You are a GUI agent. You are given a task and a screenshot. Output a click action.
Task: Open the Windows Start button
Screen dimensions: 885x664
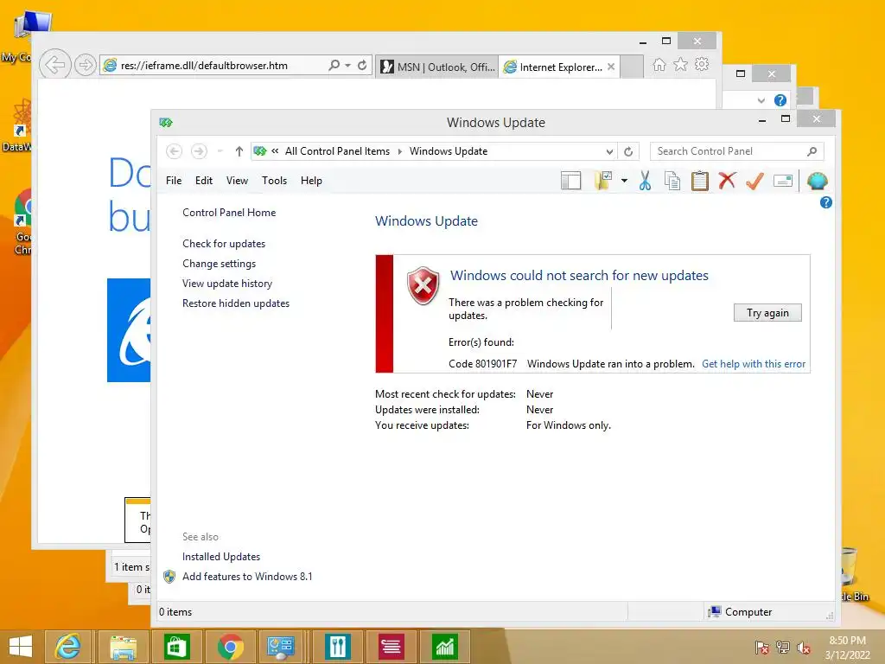(x=21, y=647)
